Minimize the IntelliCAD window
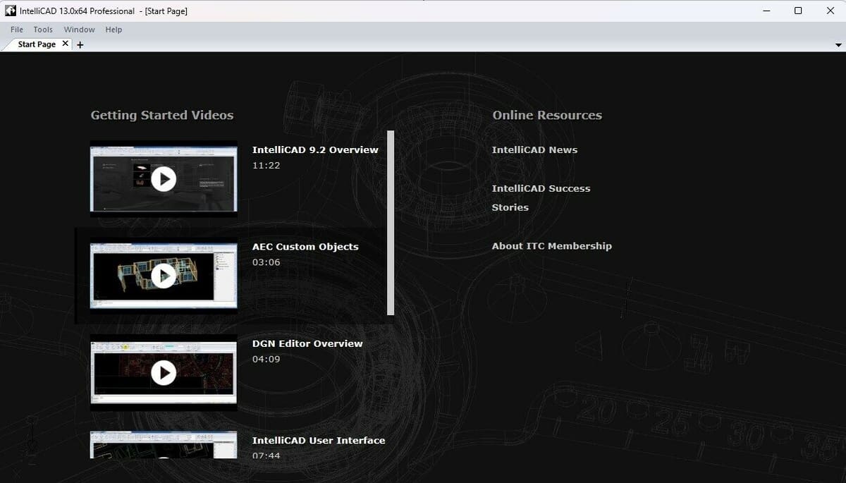846x483 pixels. pyautogui.click(x=766, y=11)
